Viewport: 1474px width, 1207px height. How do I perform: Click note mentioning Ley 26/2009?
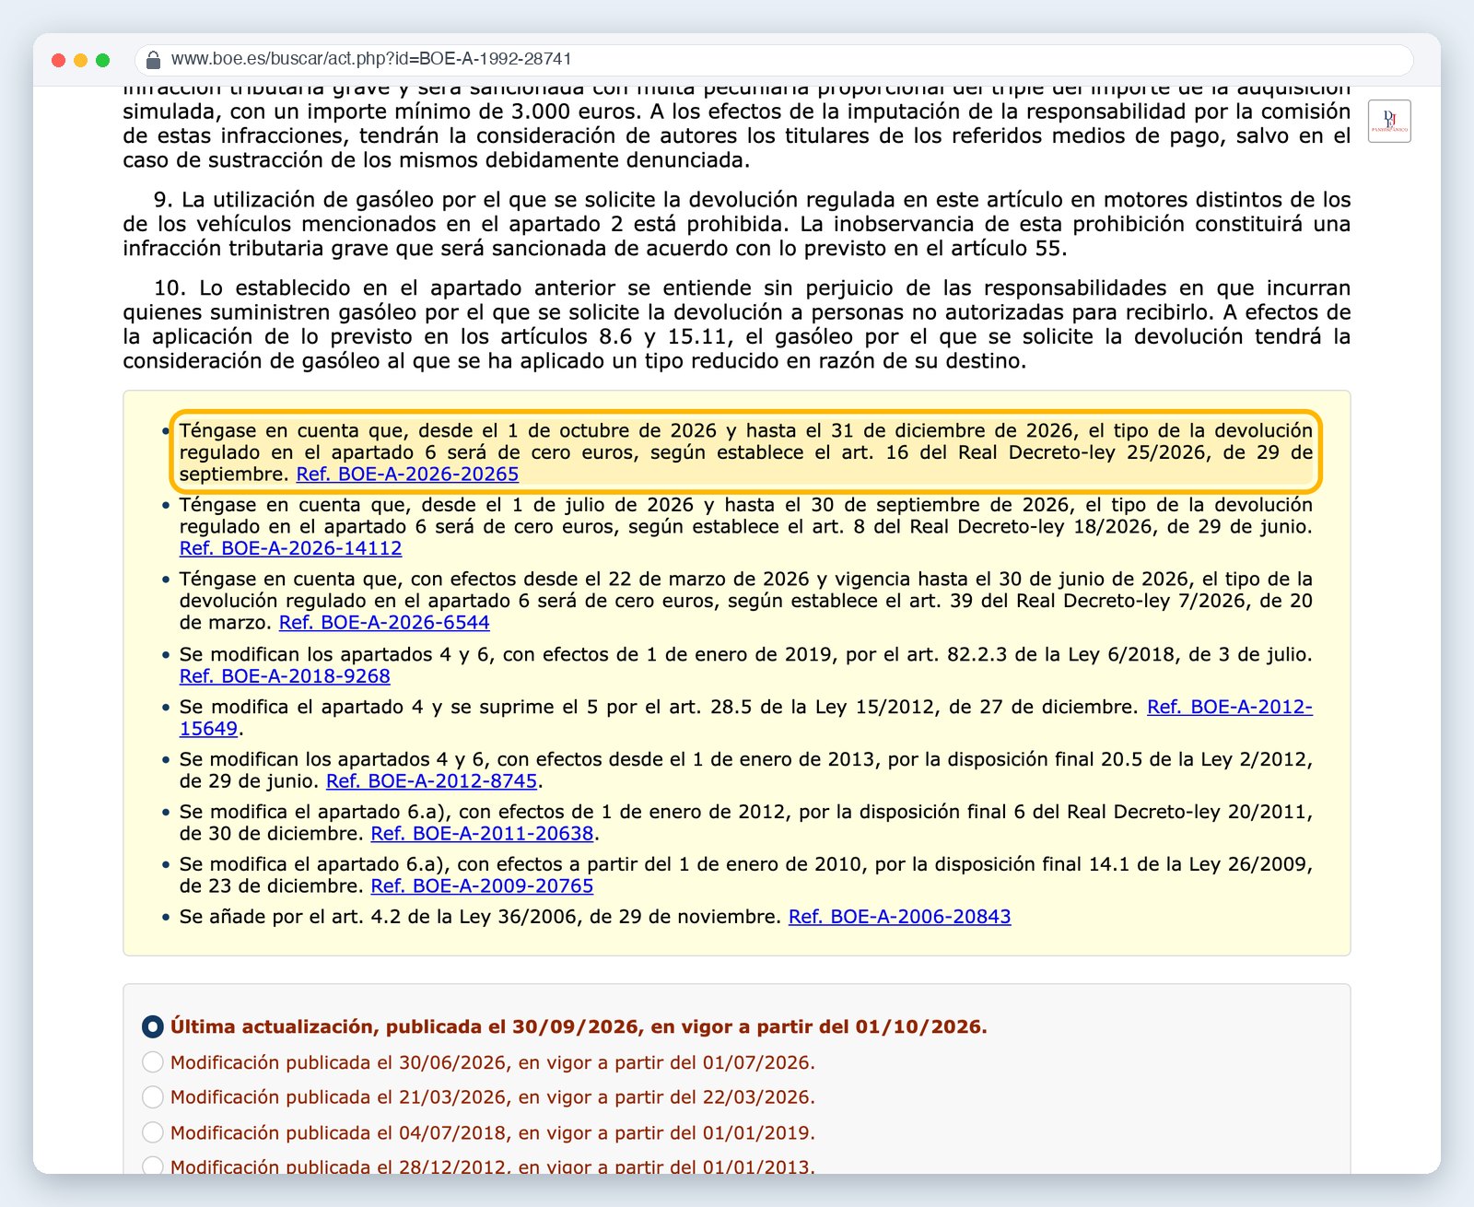pyautogui.click(x=746, y=875)
